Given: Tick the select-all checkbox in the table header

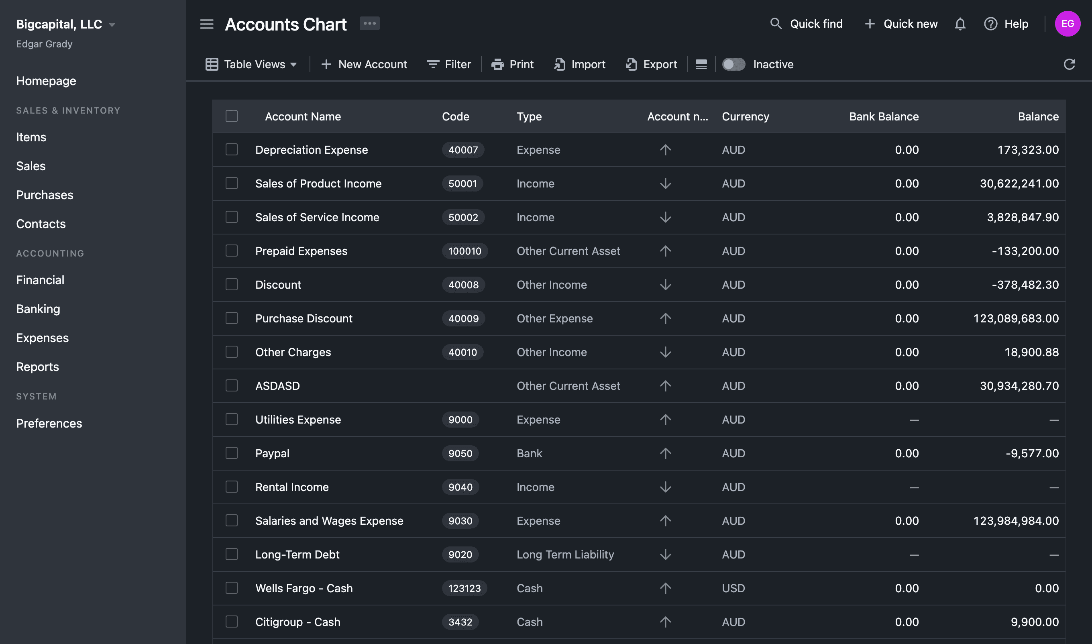Looking at the screenshot, I should click(232, 116).
